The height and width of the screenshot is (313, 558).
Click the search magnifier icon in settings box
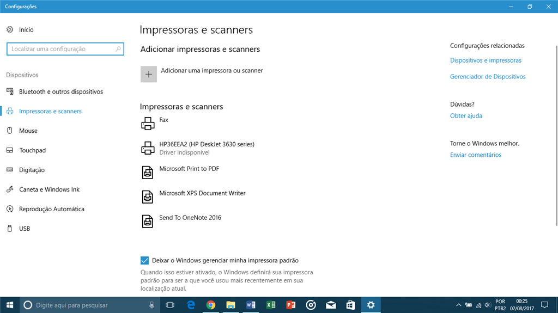[x=118, y=49]
